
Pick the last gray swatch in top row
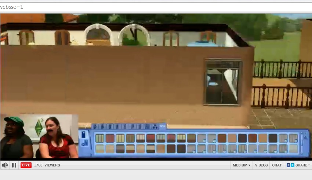pyautogui.click(x=293, y=138)
